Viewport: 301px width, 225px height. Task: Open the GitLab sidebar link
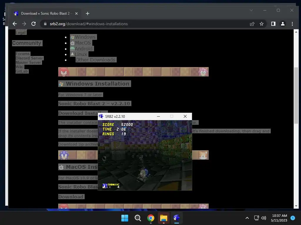(22, 71)
